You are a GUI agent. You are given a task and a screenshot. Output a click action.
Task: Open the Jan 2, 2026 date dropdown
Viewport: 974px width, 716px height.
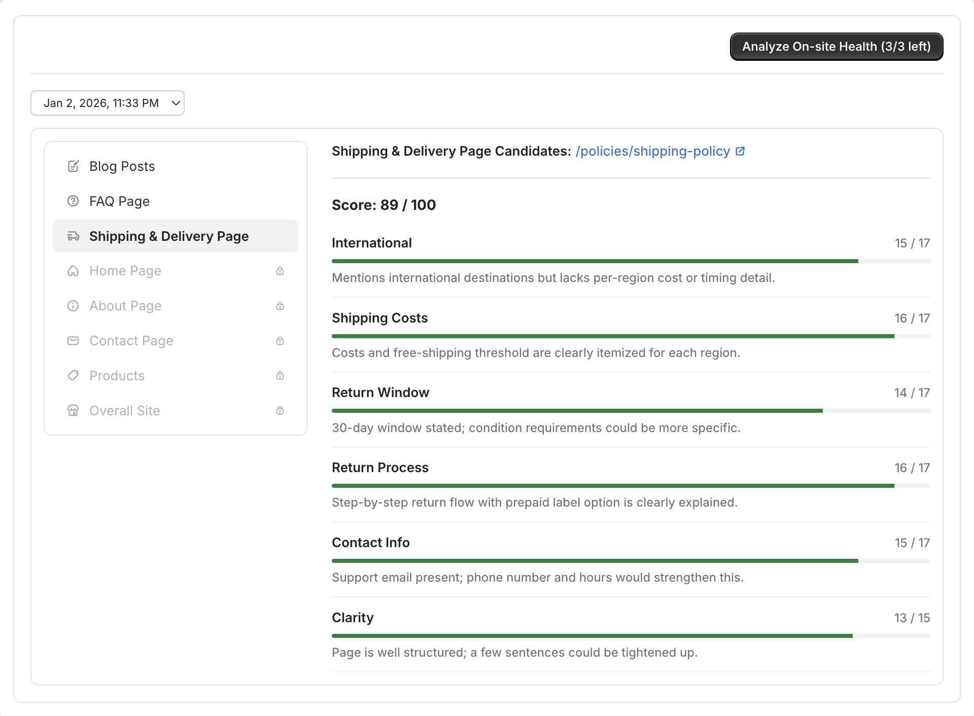pos(108,103)
